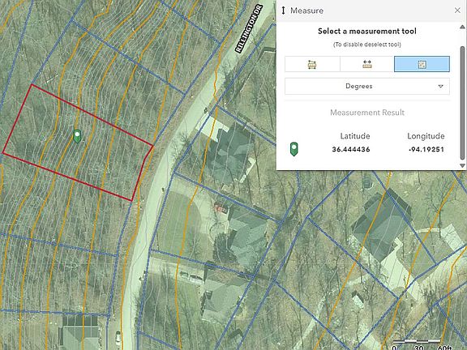Click the latitude value 36.444436
The image size is (467, 350).
[x=351, y=149]
